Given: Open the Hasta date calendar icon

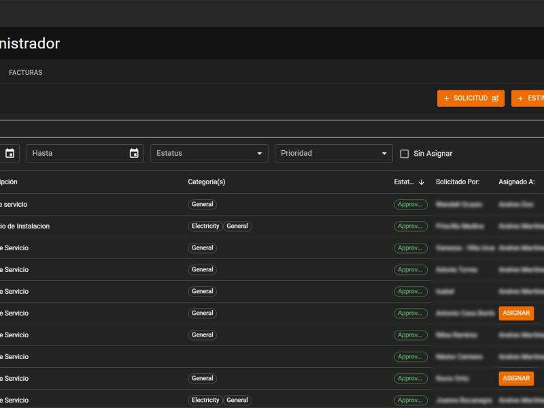Looking at the screenshot, I should 134,154.
